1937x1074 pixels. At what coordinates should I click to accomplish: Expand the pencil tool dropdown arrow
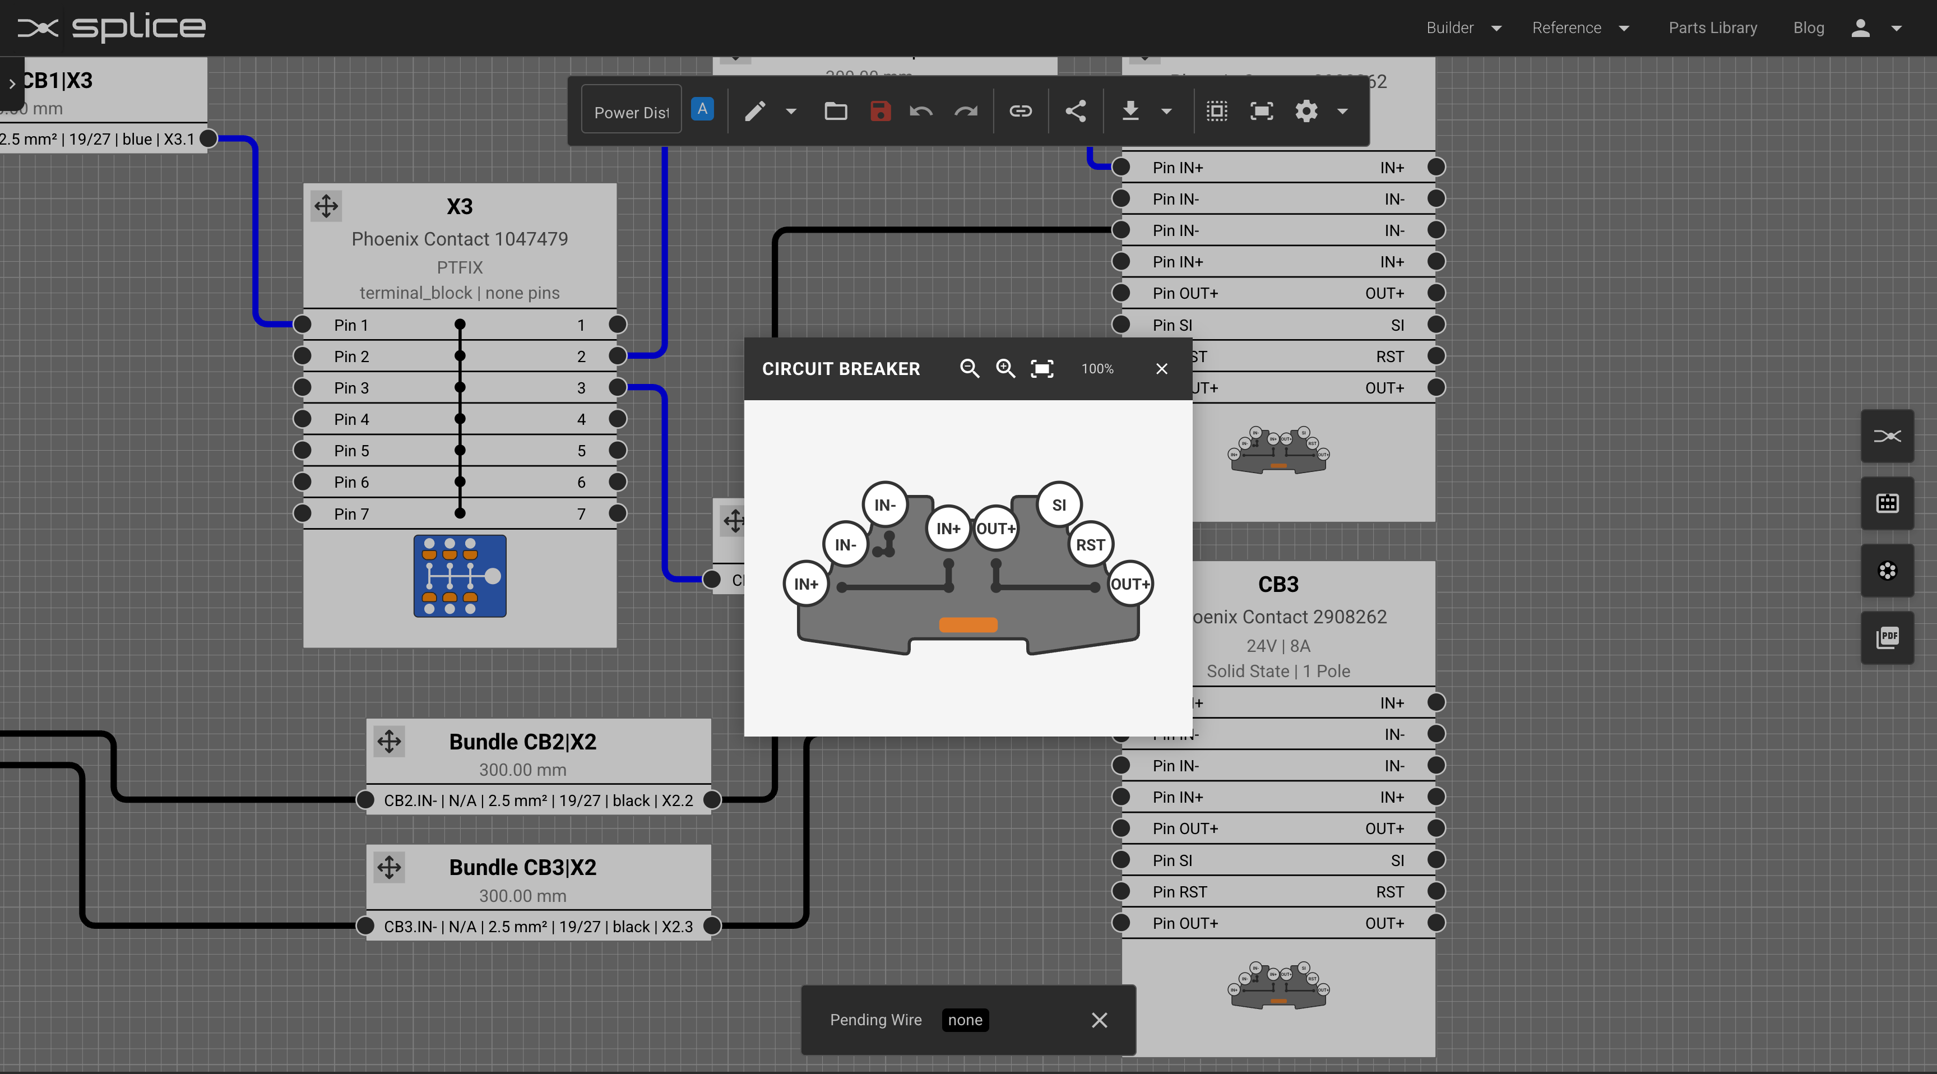[791, 112]
